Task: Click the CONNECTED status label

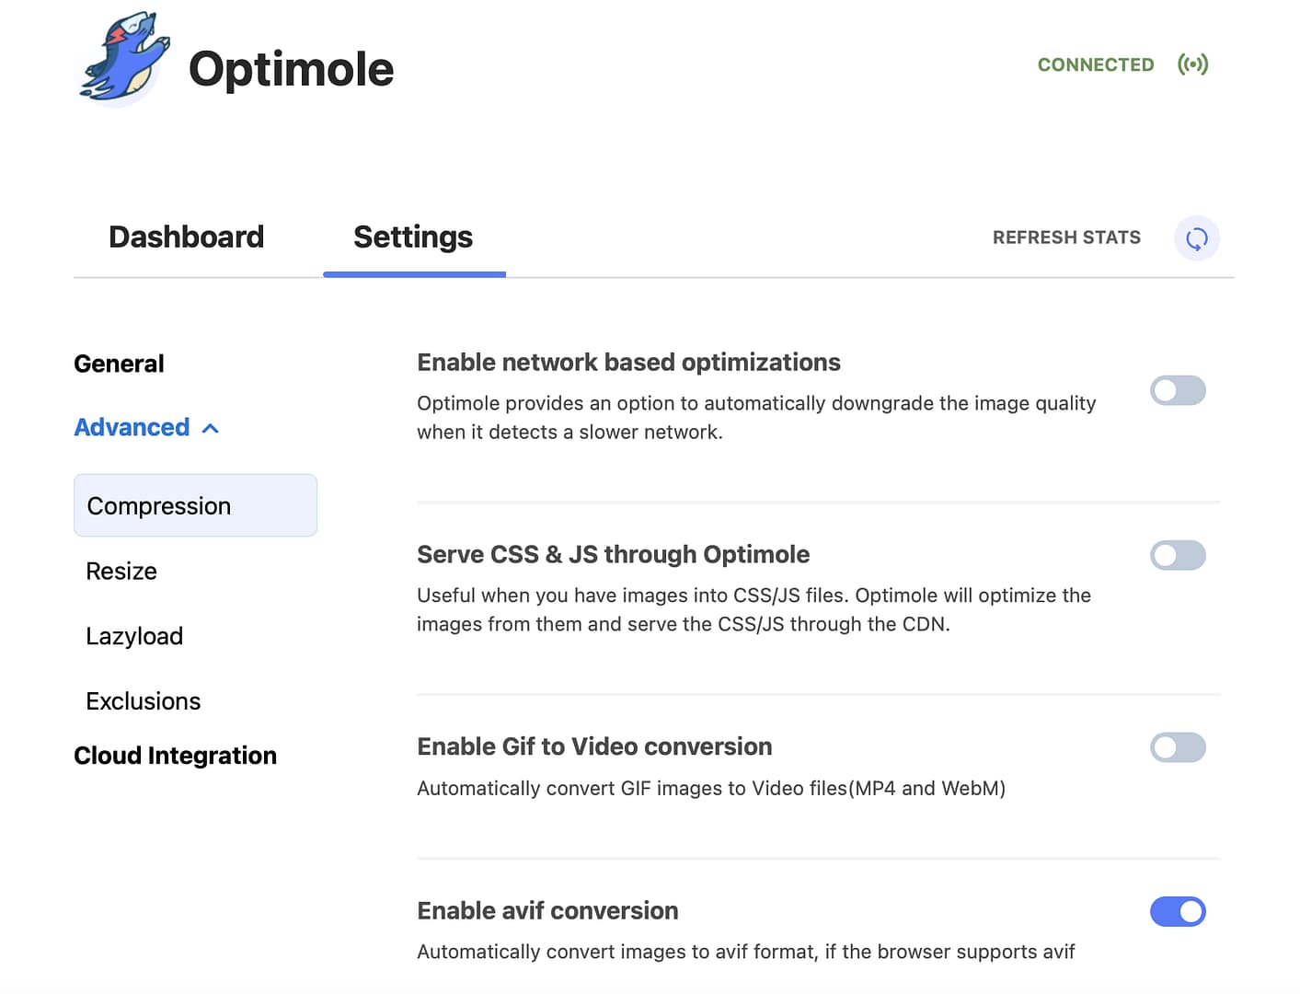Action: pyautogui.click(x=1095, y=64)
